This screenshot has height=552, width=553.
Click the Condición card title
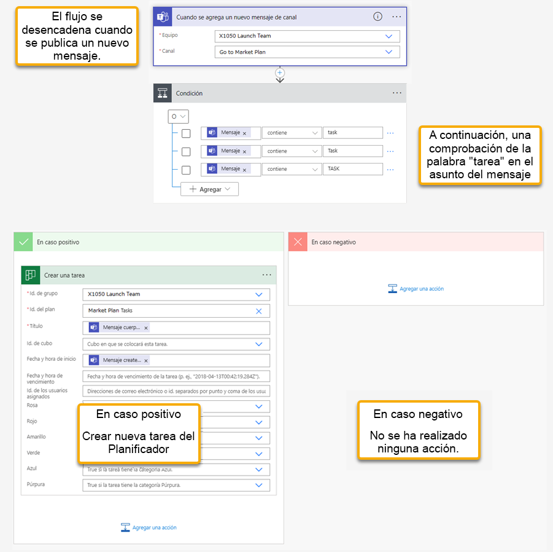click(x=189, y=93)
